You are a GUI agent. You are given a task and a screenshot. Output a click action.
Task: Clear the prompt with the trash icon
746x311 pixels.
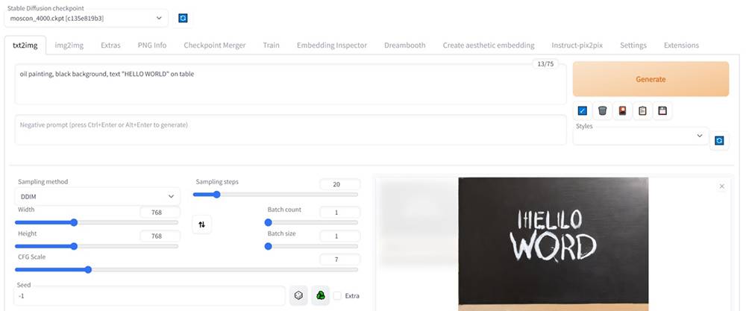click(x=602, y=111)
